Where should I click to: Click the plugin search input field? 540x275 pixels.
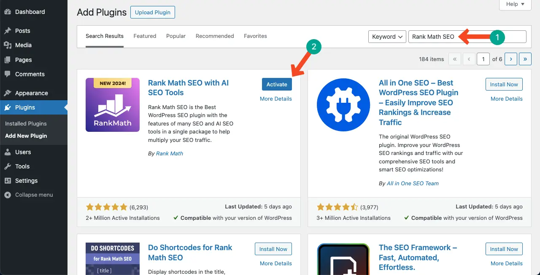pos(467,37)
